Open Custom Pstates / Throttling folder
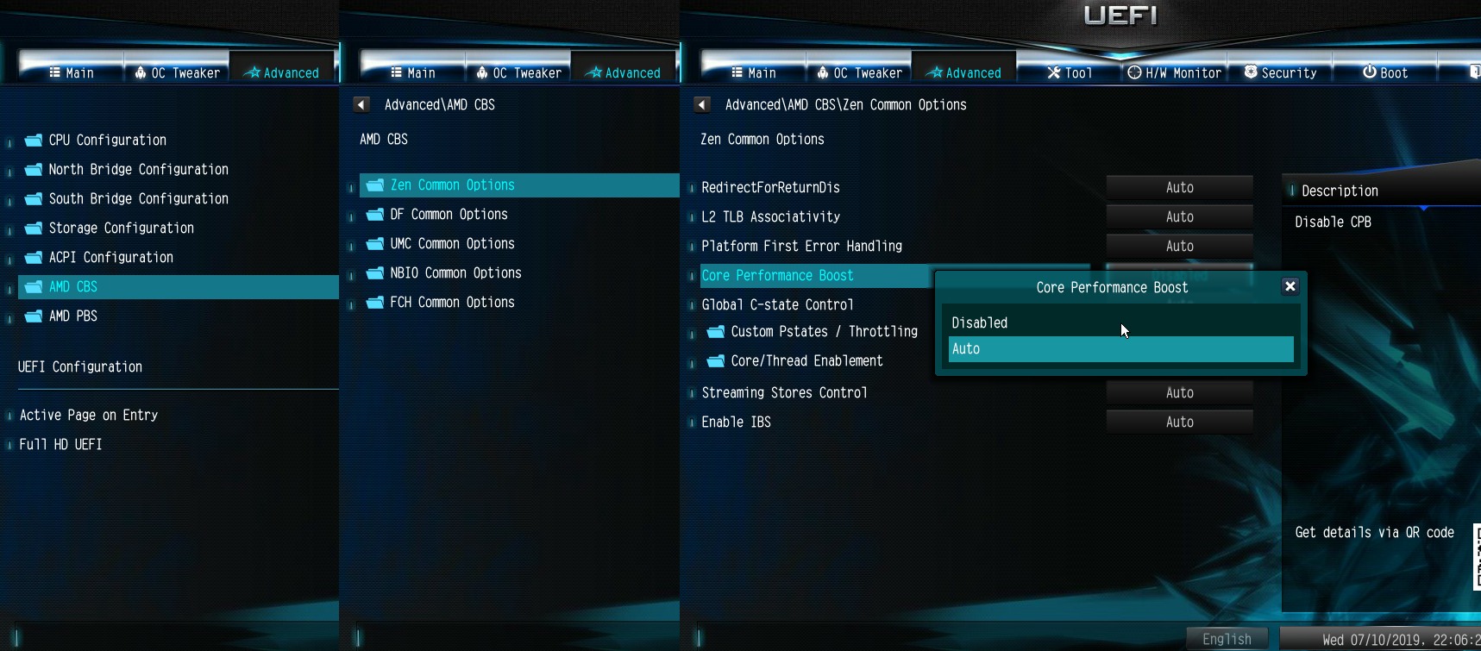 coord(812,331)
